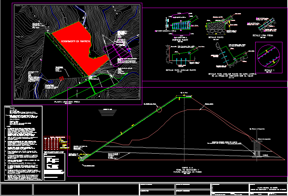This screenshot has height=196, width=288.
Task: Select the small red detail circle on dam slope
Action: pos(159,109)
